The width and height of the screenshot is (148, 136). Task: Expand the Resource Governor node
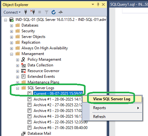pyautogui.click(x=17, y=71)
